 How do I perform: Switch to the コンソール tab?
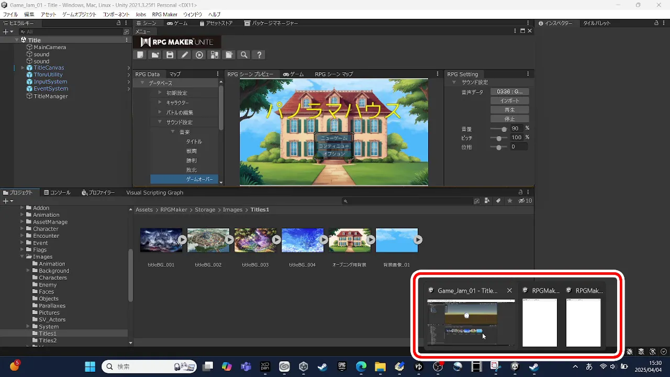(57, 193)
